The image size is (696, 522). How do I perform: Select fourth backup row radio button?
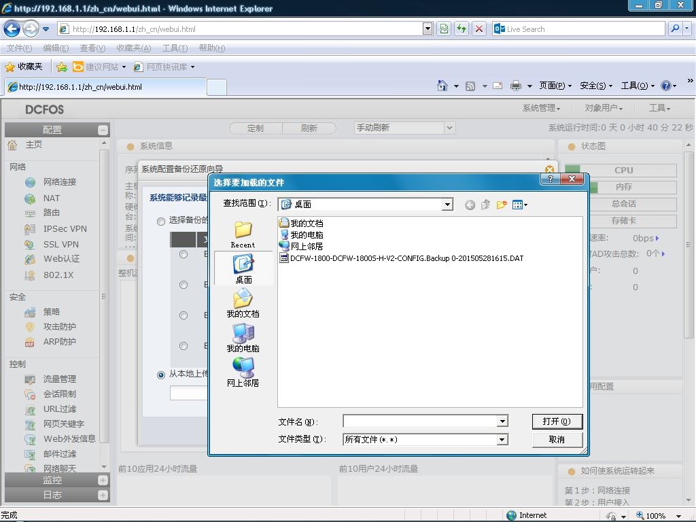point(184,346)
